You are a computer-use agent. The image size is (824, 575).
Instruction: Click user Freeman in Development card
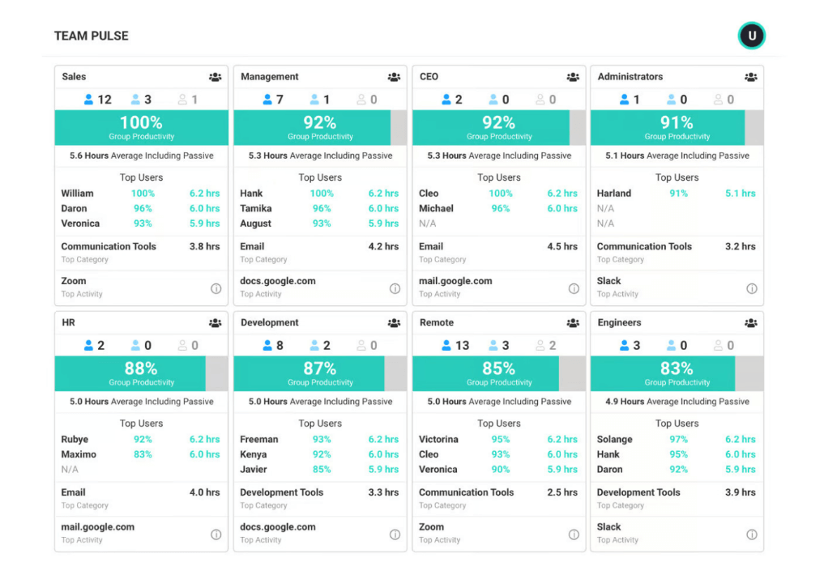tap(259, 440)
